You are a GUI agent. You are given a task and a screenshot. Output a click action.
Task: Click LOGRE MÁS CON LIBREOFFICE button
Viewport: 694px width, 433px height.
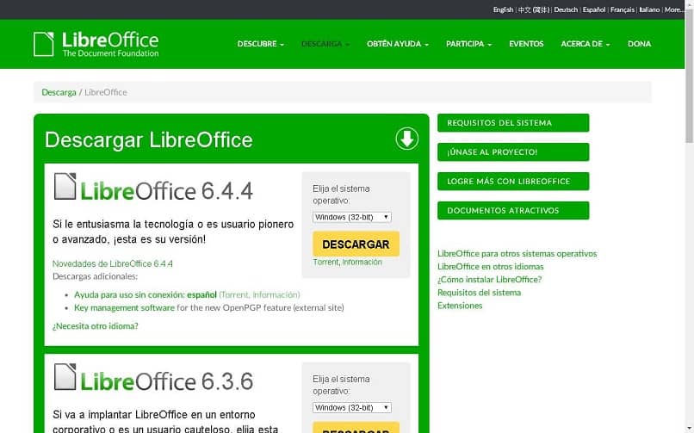pos(513,182)
